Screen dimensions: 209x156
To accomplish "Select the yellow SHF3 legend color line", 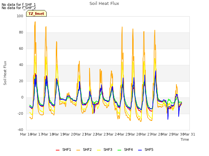I will (99, 150).
